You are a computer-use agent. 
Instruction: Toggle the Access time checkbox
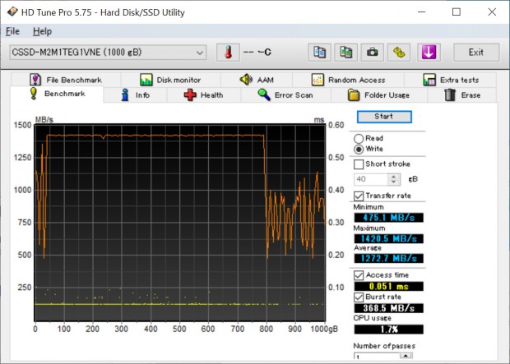coord(359,274)
